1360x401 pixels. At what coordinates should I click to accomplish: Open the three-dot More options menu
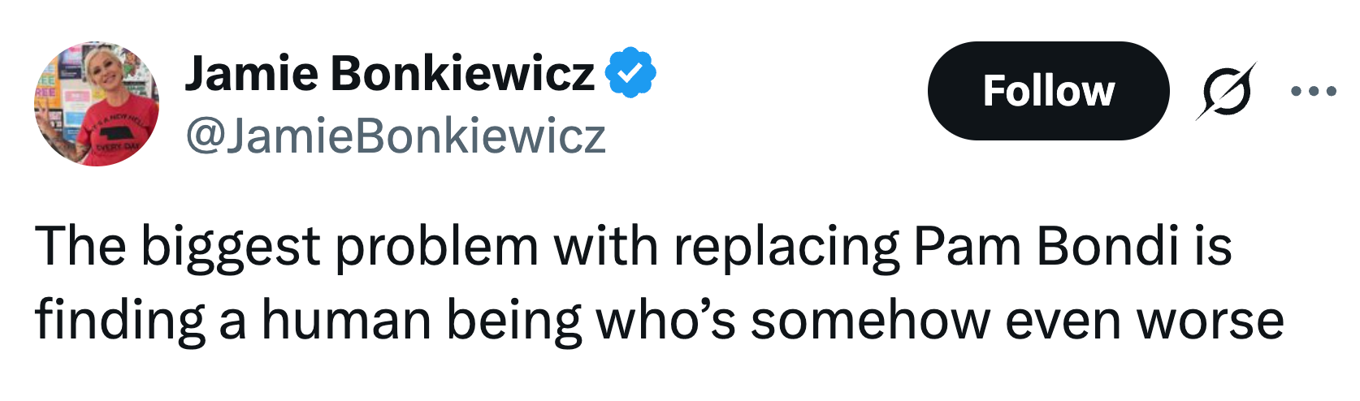point(1314,91)
